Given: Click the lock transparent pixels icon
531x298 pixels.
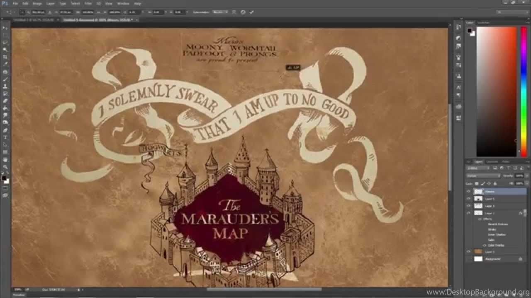Looking at the screenshot, I should [477, 183].
